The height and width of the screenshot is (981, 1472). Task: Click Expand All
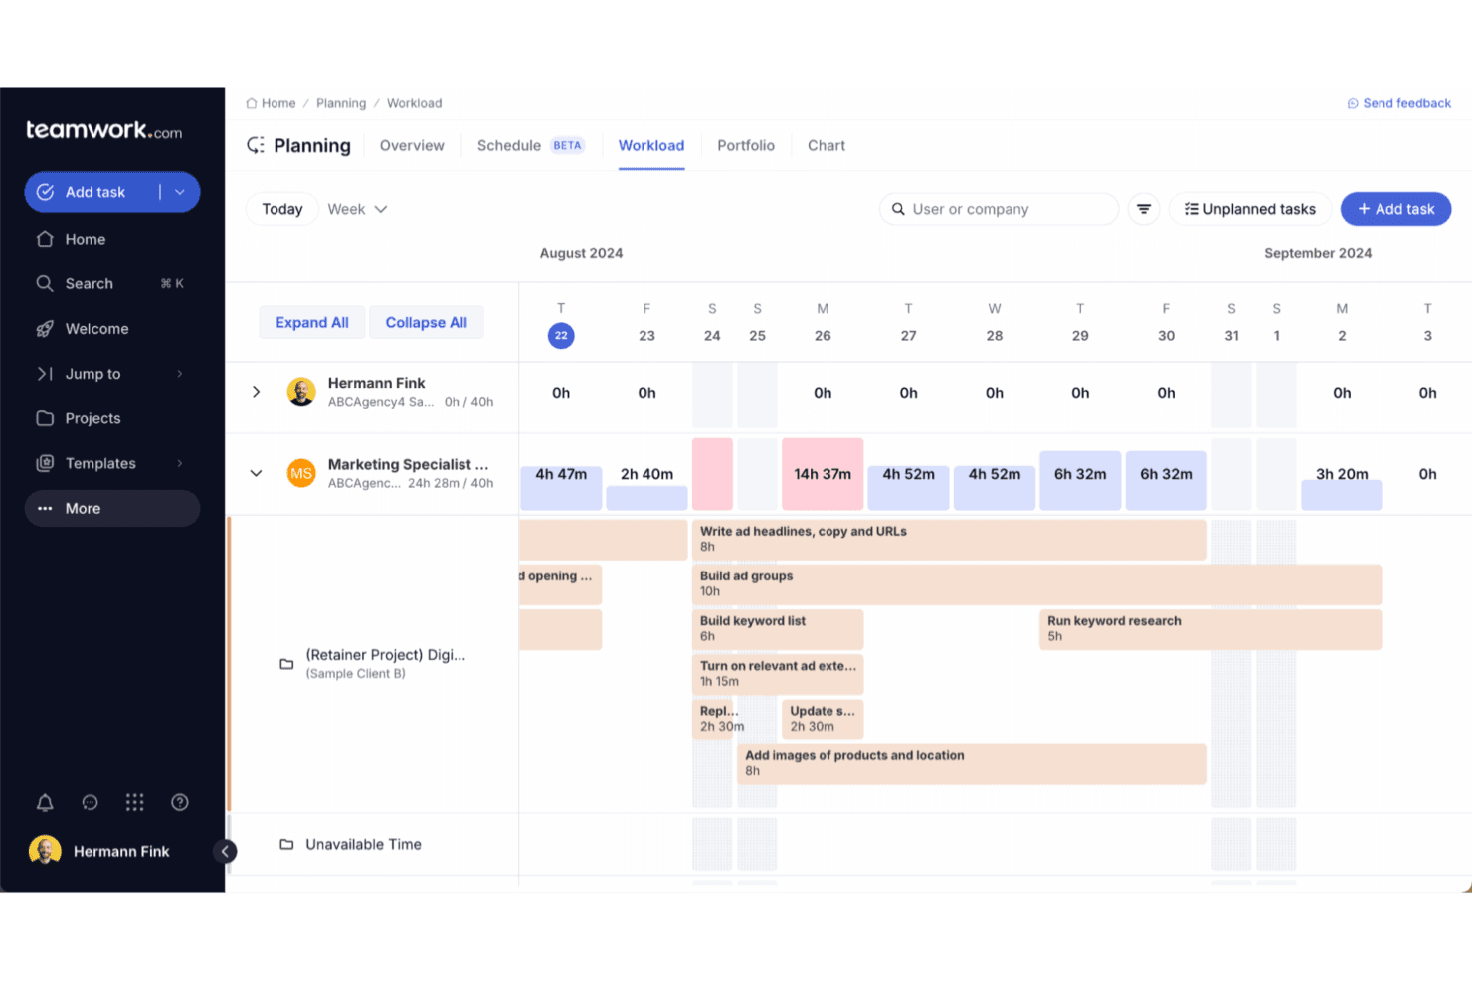point(312,322)
